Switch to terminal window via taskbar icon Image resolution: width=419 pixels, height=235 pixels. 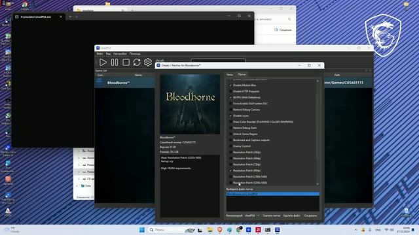268,230
